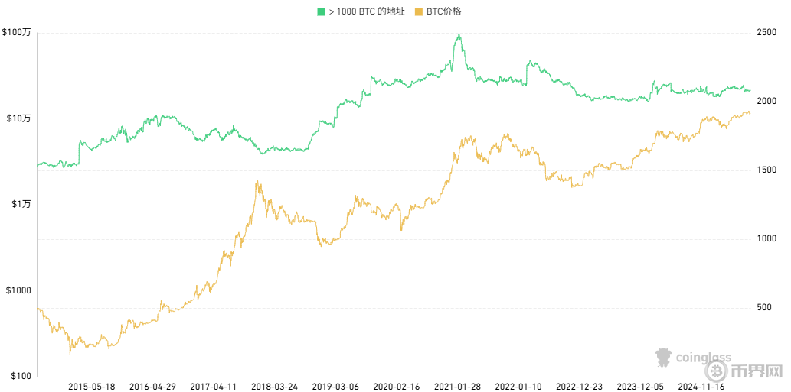Image resolution: width=791 pixels, height=392 pixels.
Task: Click the yellow BTC价格 legend swatch
Action: pyautogui.click(x=418, y=11)
